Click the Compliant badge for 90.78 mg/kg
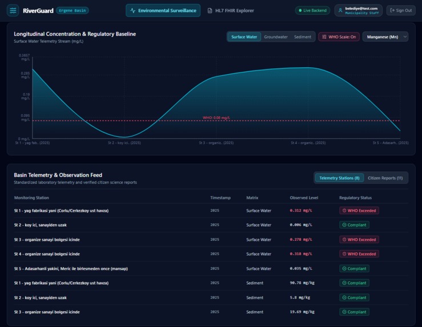The image size is (422, 327). coord(354,283)
